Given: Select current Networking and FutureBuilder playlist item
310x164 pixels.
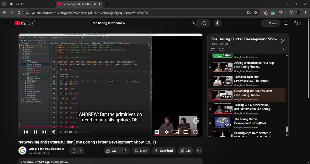Looking at the screenshot, I should click(x=246, y=95).
